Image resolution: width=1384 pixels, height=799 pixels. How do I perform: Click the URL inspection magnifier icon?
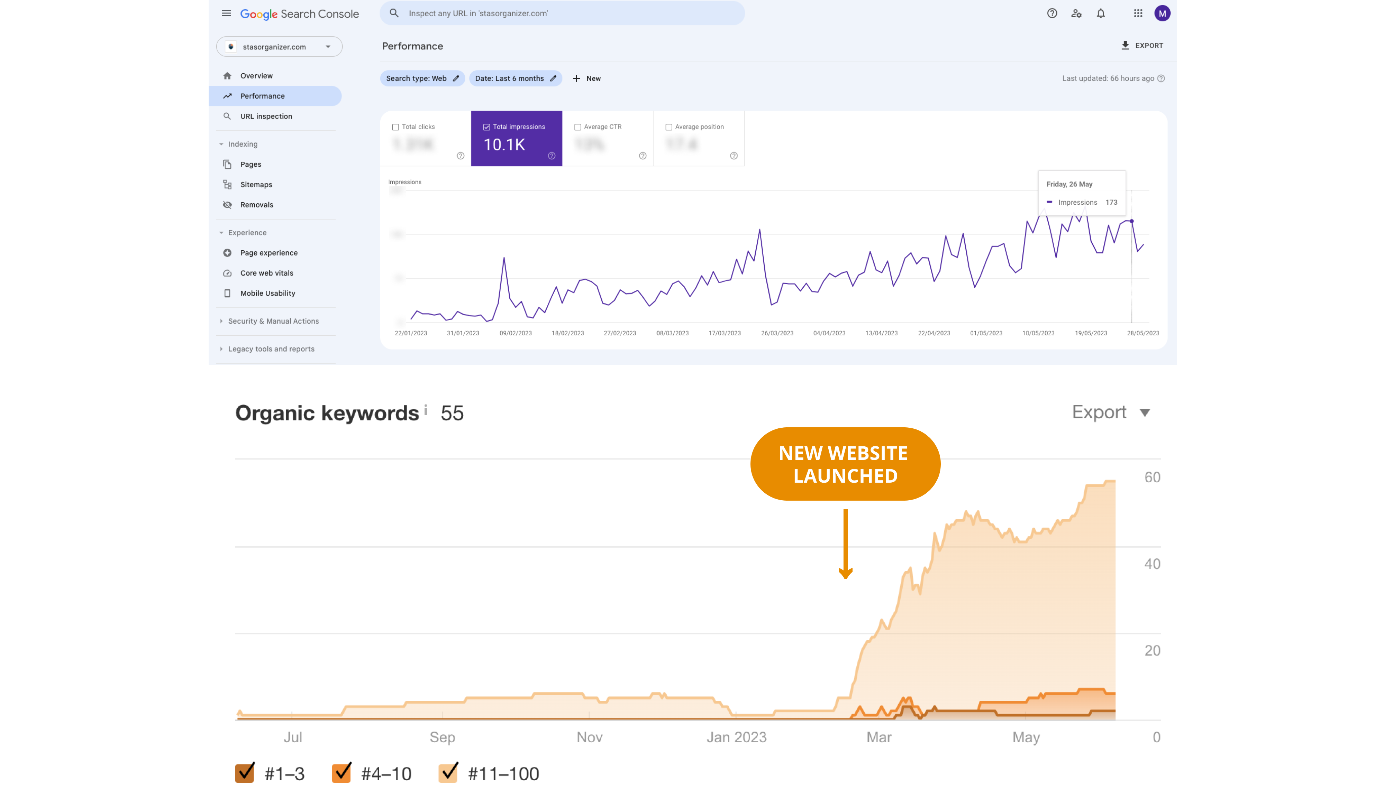pyautogui.click(x=227, y=116)
